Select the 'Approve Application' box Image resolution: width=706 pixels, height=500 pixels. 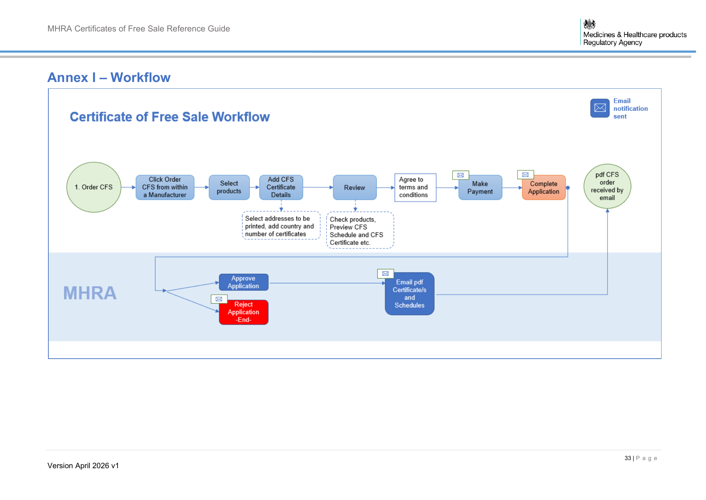[244, 282]
